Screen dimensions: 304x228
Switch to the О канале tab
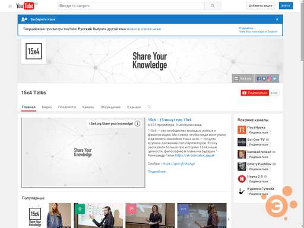pos(134,107)
